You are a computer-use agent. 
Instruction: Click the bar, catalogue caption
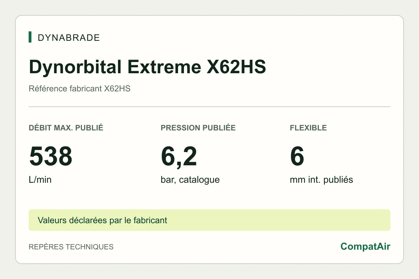190,180
